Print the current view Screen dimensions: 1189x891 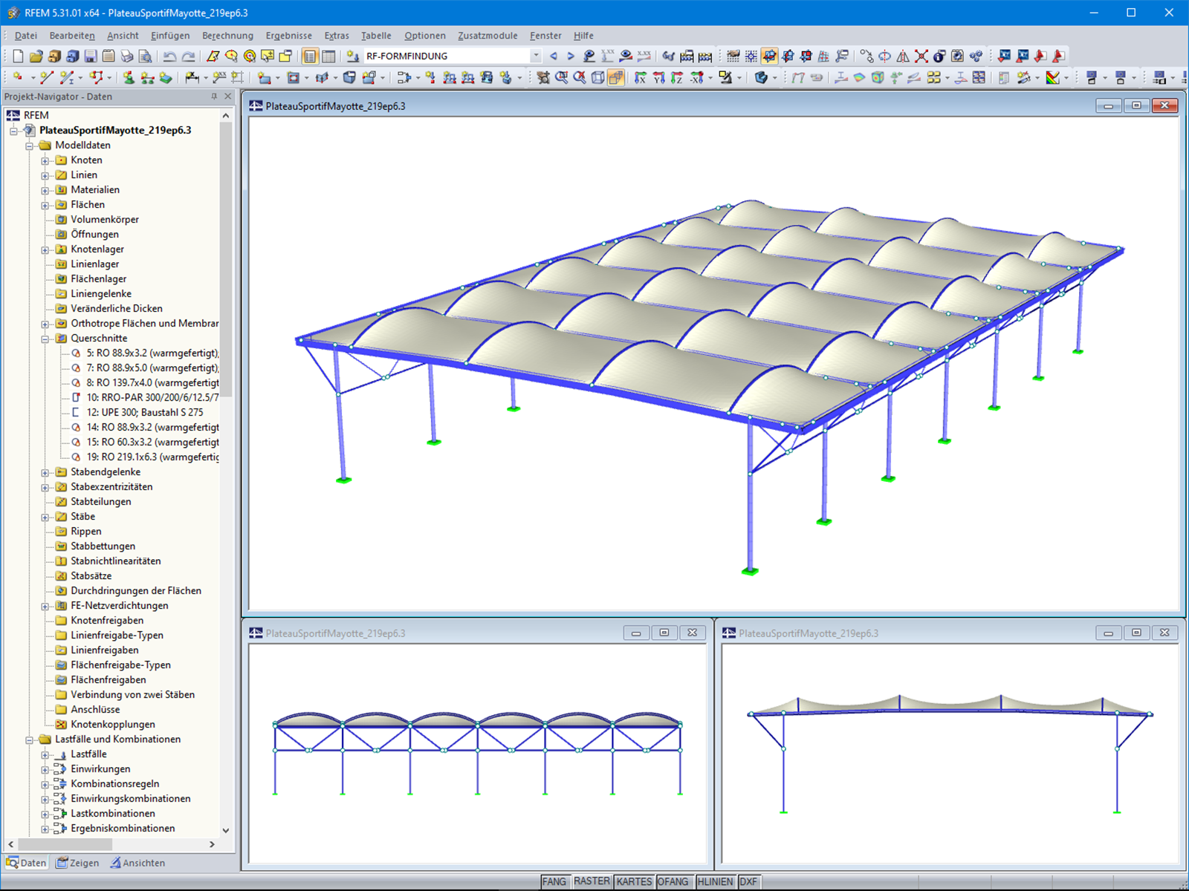pyautogui.click(x=126, y=56)
